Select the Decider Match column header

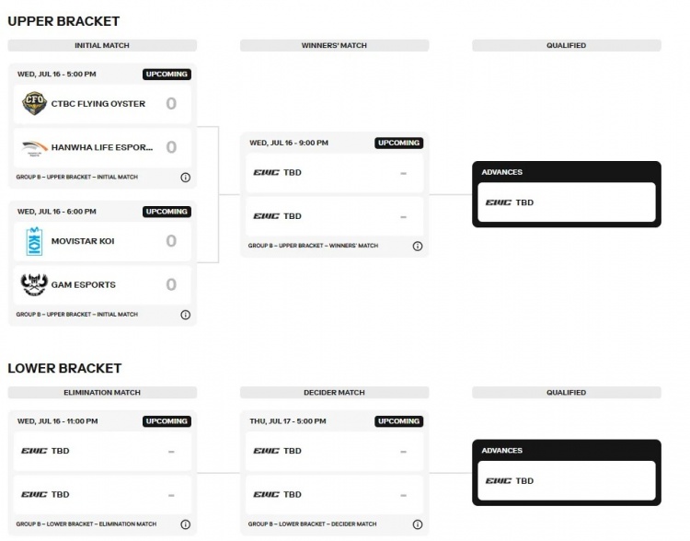click(335, 392)
